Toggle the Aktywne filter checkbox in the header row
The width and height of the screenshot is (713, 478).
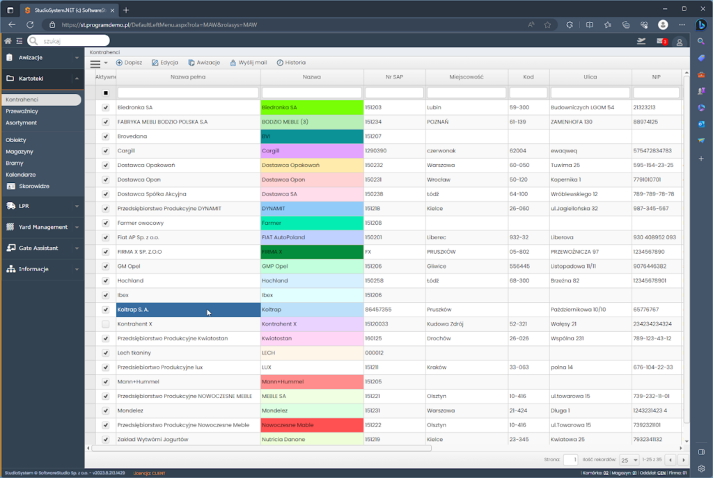tap(106, 93)
